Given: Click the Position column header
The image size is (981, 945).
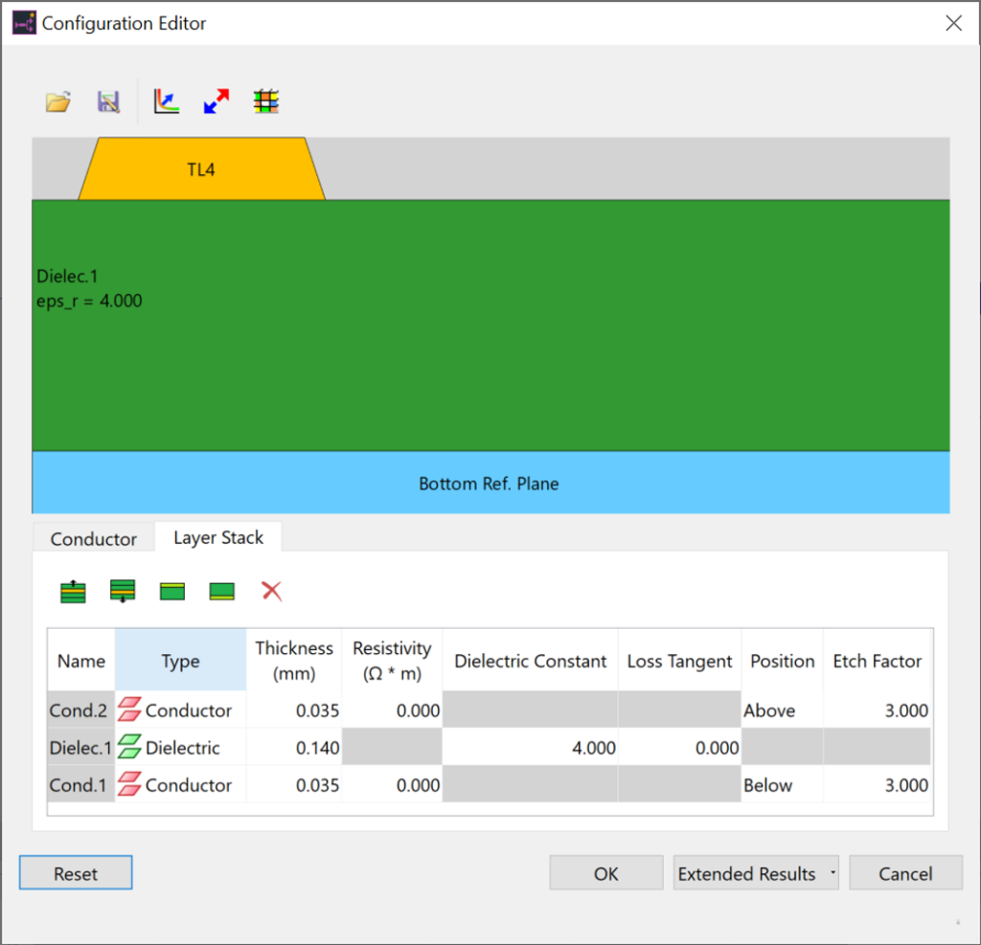Looking at the screenshot, I should (x=783, y=661).
